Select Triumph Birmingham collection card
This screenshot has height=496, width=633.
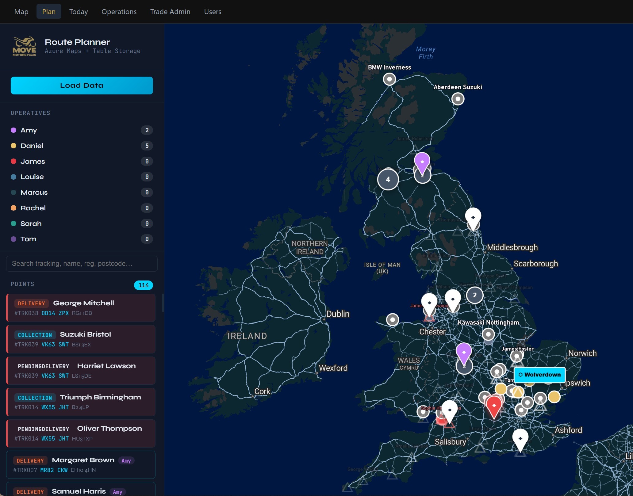(x=81, y=402)
